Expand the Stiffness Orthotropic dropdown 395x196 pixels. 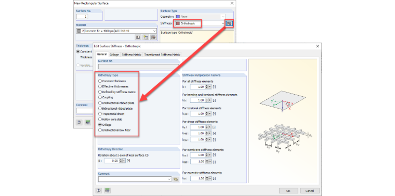click(x=222, y=23)
